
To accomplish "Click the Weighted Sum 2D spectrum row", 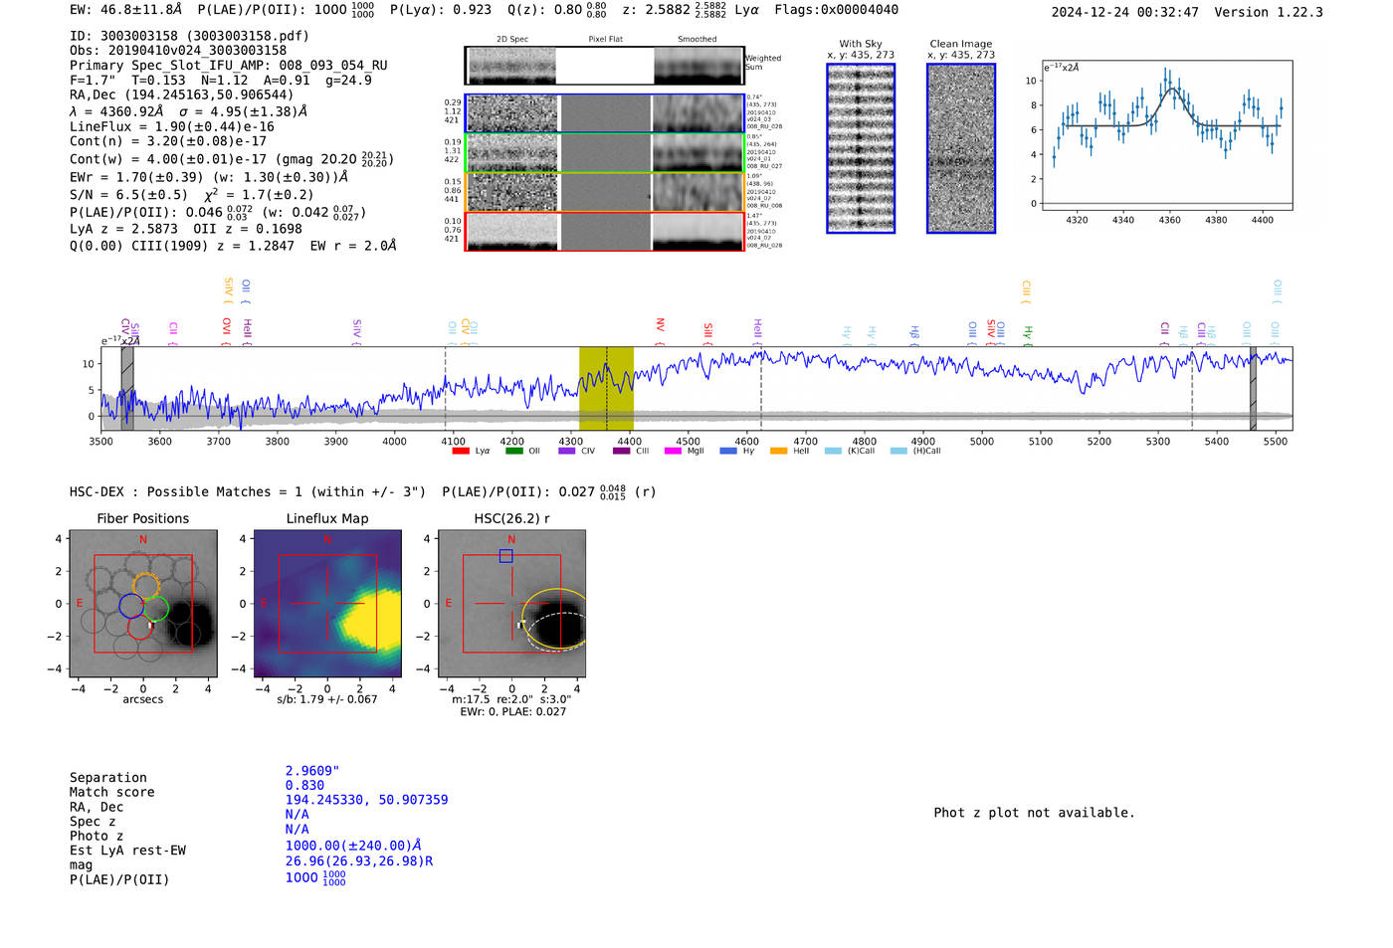I will [x=604, y=66].
